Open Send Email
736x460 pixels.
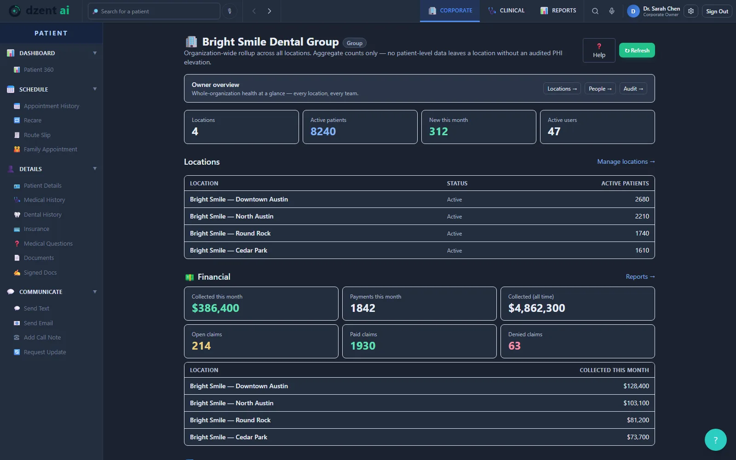point(38,323)
